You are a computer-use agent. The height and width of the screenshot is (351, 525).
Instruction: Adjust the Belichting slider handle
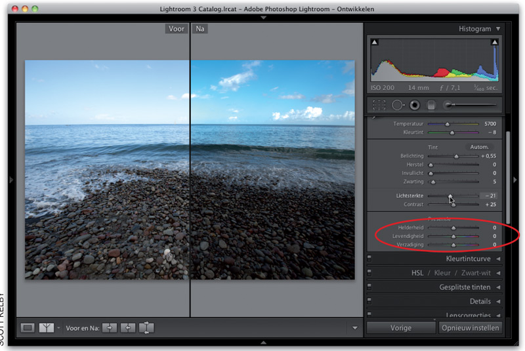tap(456, 156)
